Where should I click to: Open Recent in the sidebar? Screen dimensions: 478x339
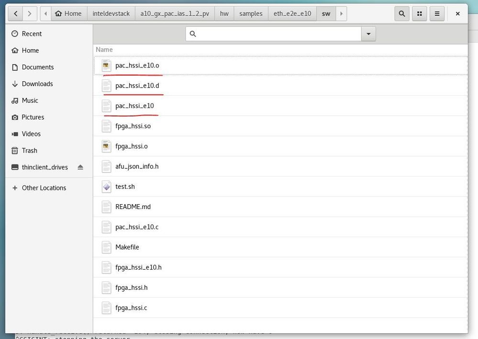click(x=49, y=34)
